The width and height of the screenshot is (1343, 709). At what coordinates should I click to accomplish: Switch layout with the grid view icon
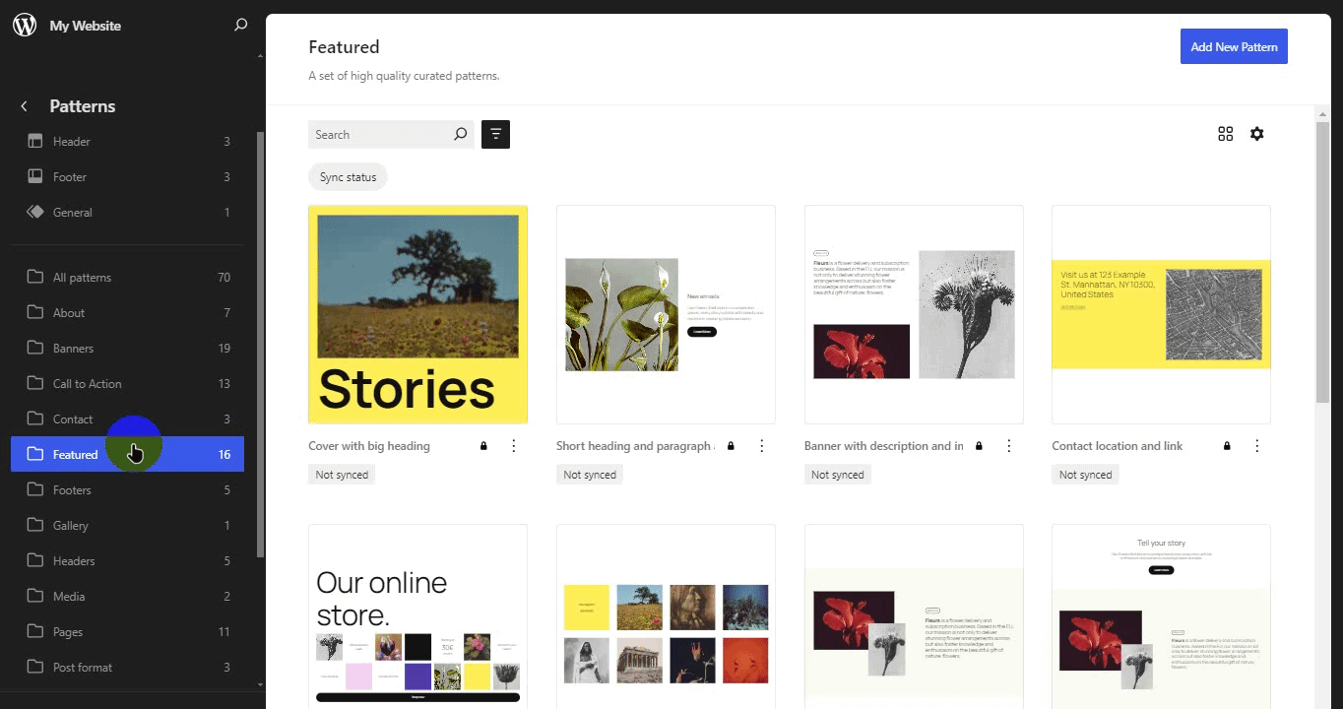pyautogui.click(x=1226, y=134)
